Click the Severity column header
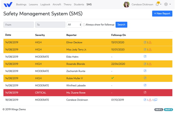This screenshot has width=175, height=116. [x=40, y=35]
